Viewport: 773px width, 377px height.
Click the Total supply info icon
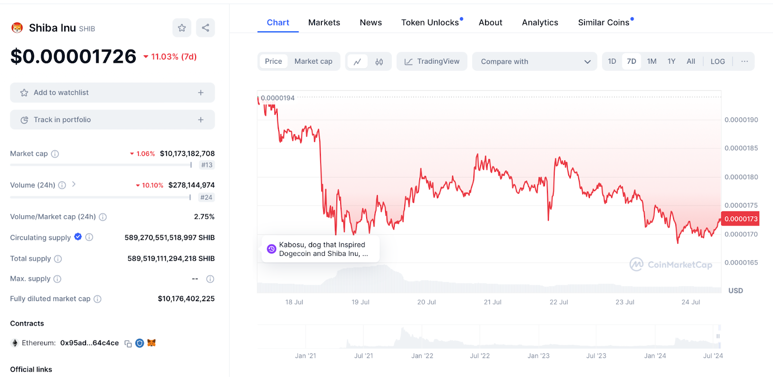click(58, 259)
